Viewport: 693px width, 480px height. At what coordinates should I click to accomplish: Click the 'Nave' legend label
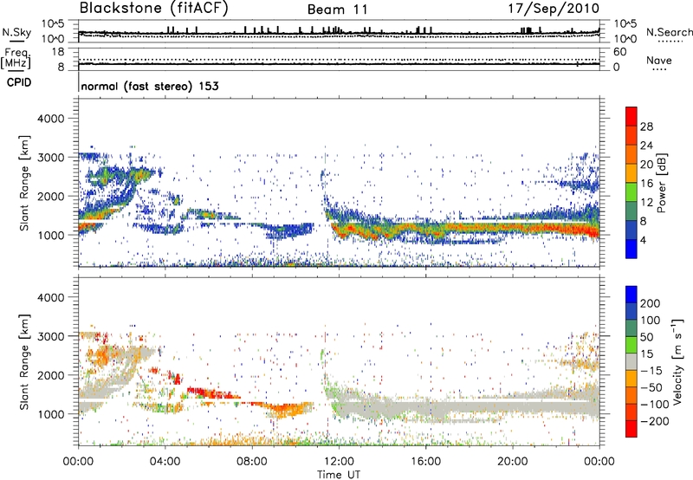(659, 60)
